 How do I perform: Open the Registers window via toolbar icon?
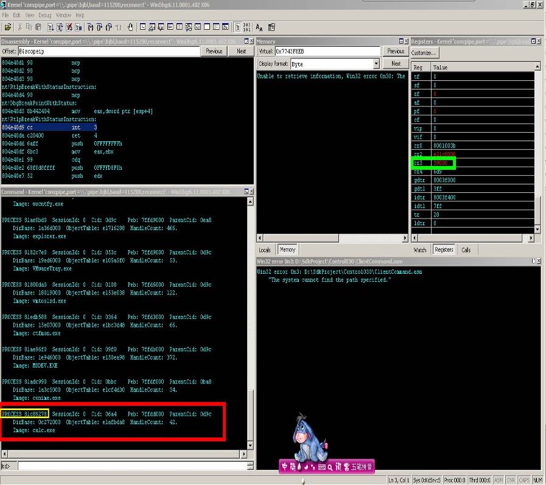[170, 27]
